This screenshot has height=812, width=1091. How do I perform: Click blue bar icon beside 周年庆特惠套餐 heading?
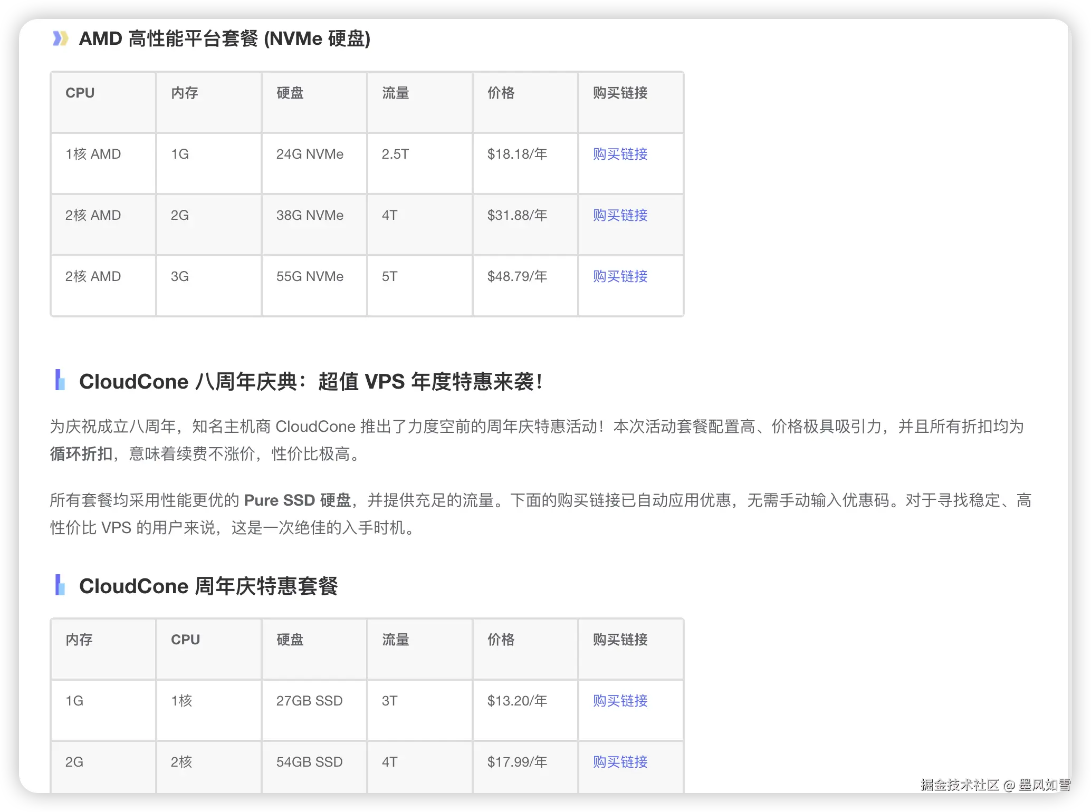pyautogui.click(x=60, y=585)
